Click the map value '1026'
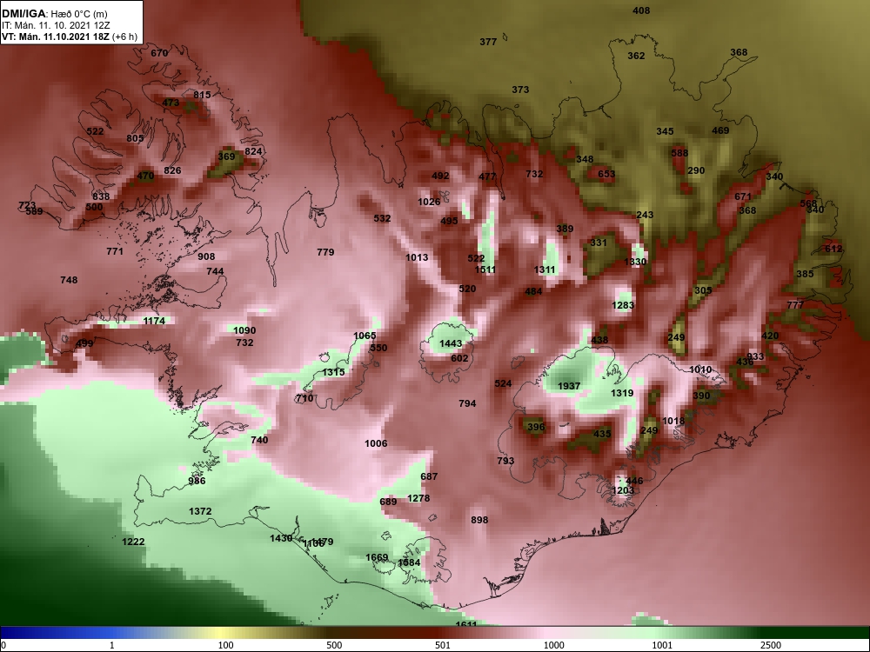This screenshot has height=652, width=870. [x=429, y=202]
